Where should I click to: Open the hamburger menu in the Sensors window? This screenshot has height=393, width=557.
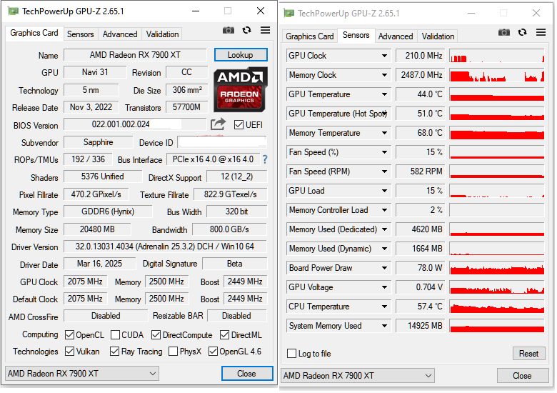click(541, 32)
